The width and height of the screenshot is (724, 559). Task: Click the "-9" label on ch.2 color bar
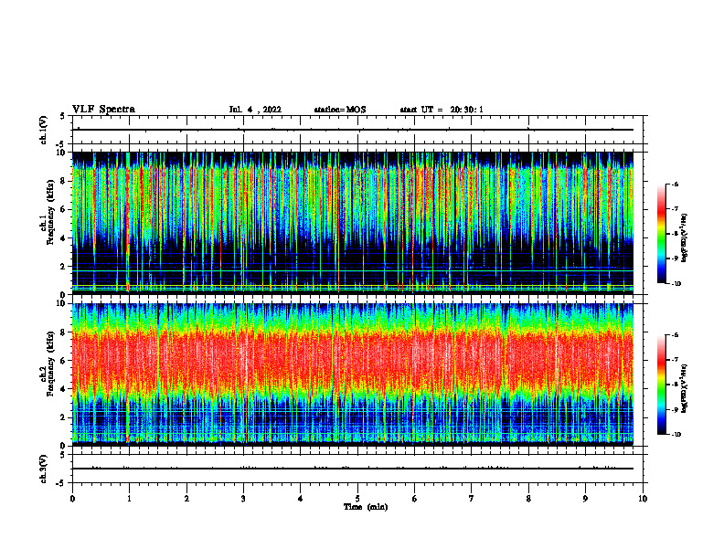tap(675, 410)
